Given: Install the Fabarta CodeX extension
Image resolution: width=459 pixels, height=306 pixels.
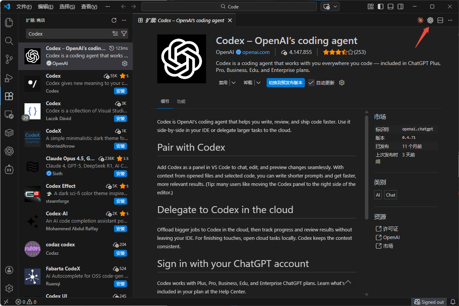Looking at the screenshot, I should click(120, 284).
